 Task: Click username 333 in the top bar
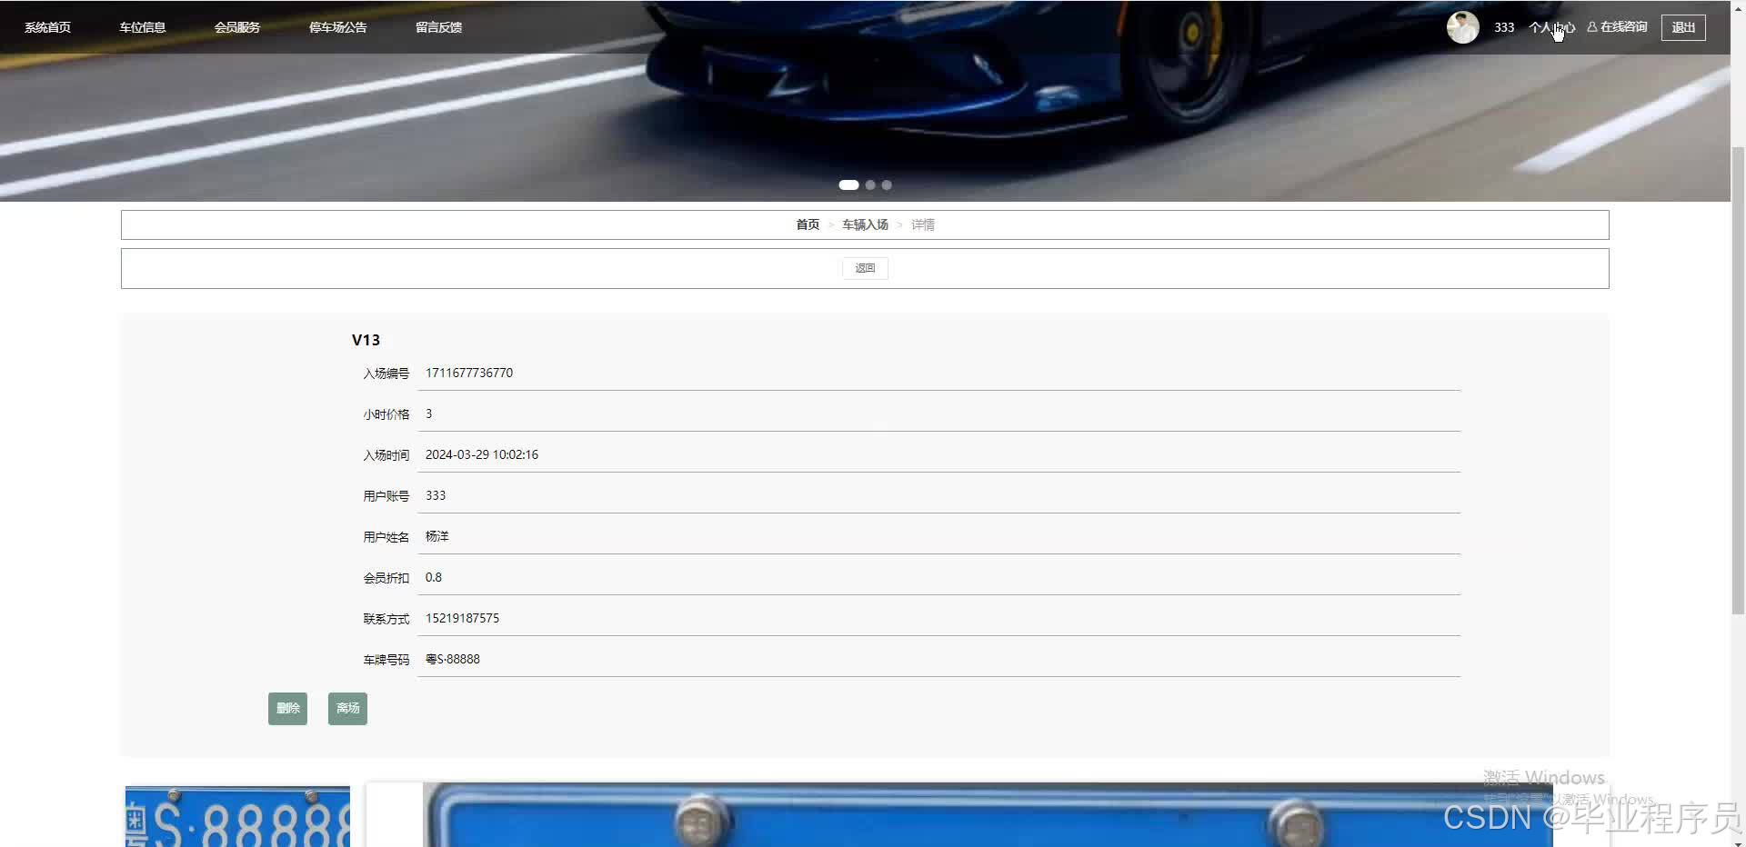pyautogui.click(x=1504, y=27)
